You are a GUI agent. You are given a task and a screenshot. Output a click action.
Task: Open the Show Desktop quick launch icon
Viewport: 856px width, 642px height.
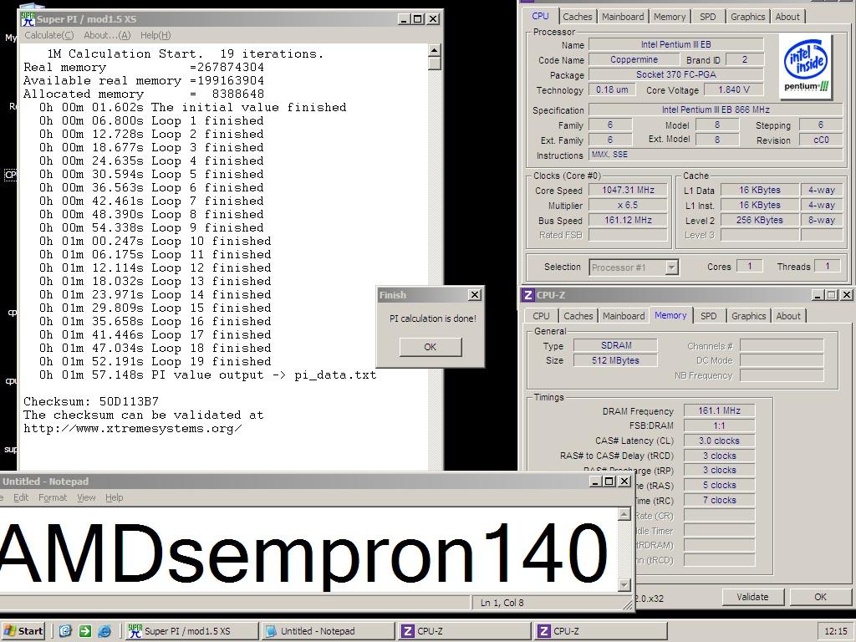(65, 631)
